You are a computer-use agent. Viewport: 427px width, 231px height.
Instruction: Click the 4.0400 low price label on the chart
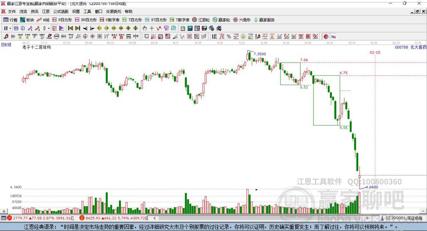(372, 187)
